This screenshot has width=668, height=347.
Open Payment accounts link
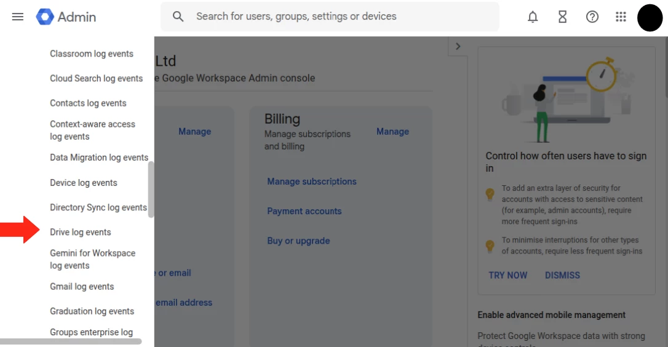coord(304,211)
